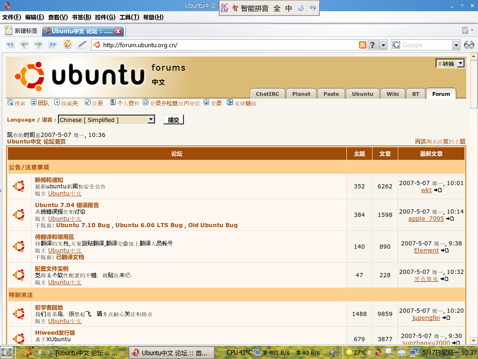Click the page scrollbar up arrow
Viewport: 478px width, 359px height.
point(473,56)
